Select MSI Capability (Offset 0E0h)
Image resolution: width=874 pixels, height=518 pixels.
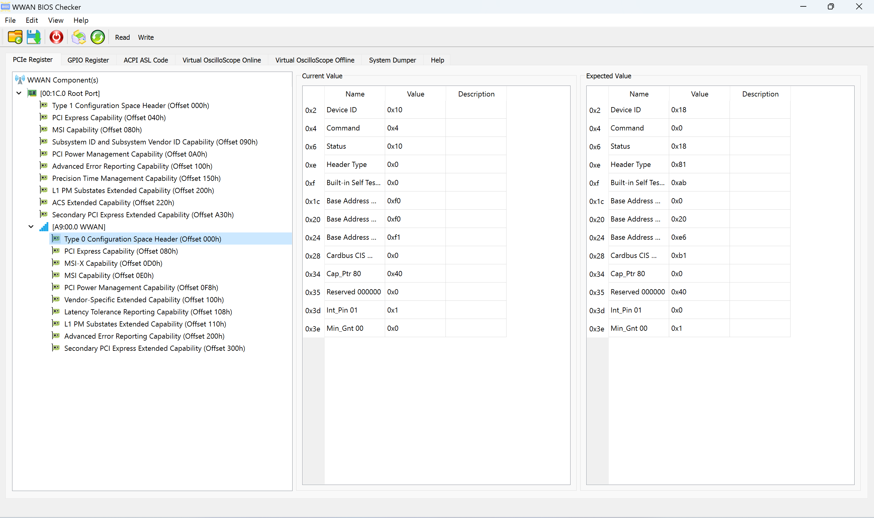[109, 276]
